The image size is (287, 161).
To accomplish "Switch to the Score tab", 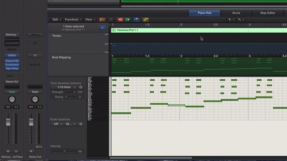I will pos(236,13).
